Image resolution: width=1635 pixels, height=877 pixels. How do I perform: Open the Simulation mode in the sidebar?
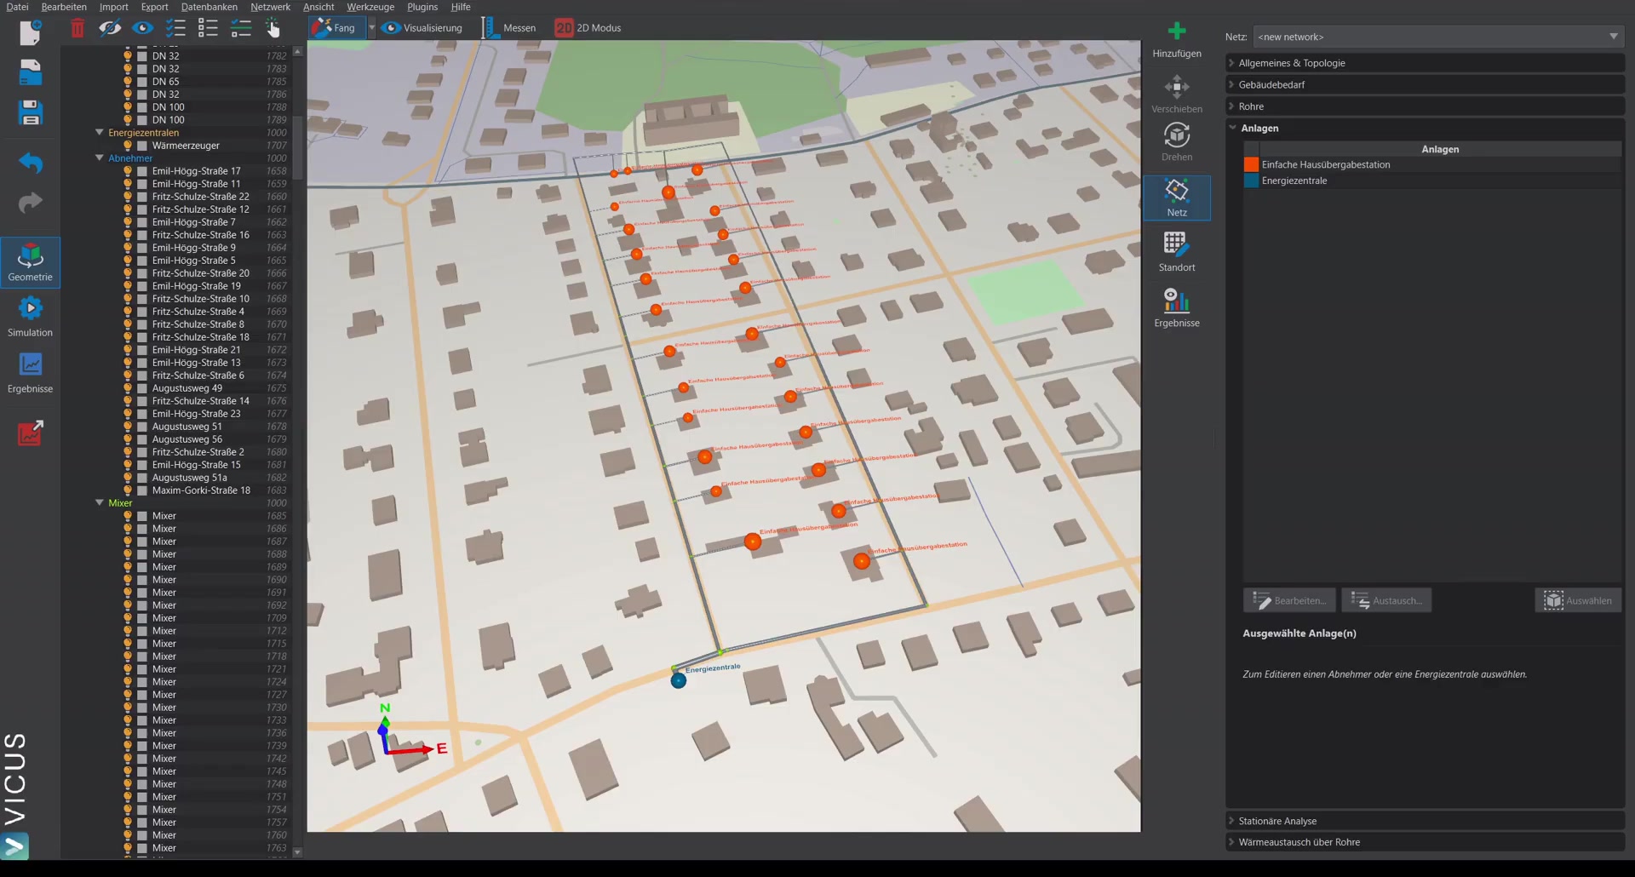pos(30,317)
